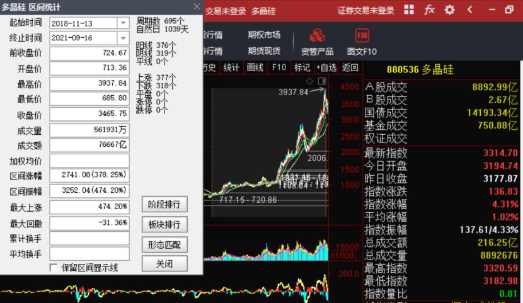Viewport: 523px width, 303px height.
Task: Click the 国债成交 value 14193.34亿
Action: point(492,113)
